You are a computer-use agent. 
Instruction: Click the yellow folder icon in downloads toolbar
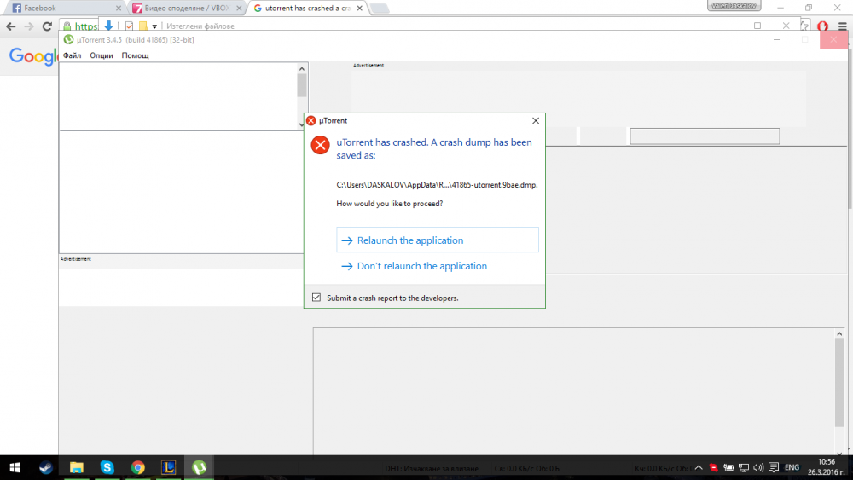tap(143, 26)
